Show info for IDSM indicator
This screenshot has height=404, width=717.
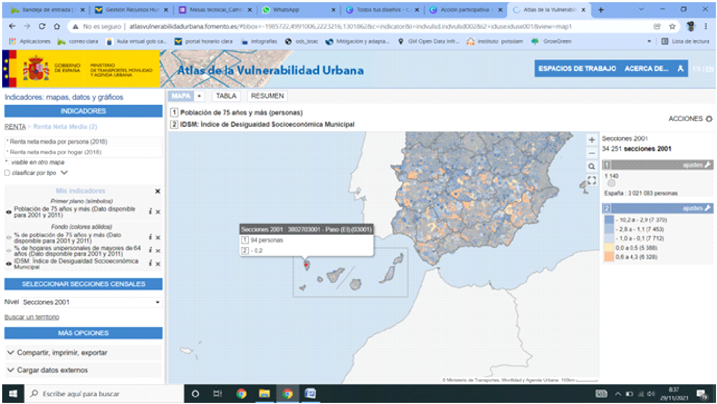[150, 264]
